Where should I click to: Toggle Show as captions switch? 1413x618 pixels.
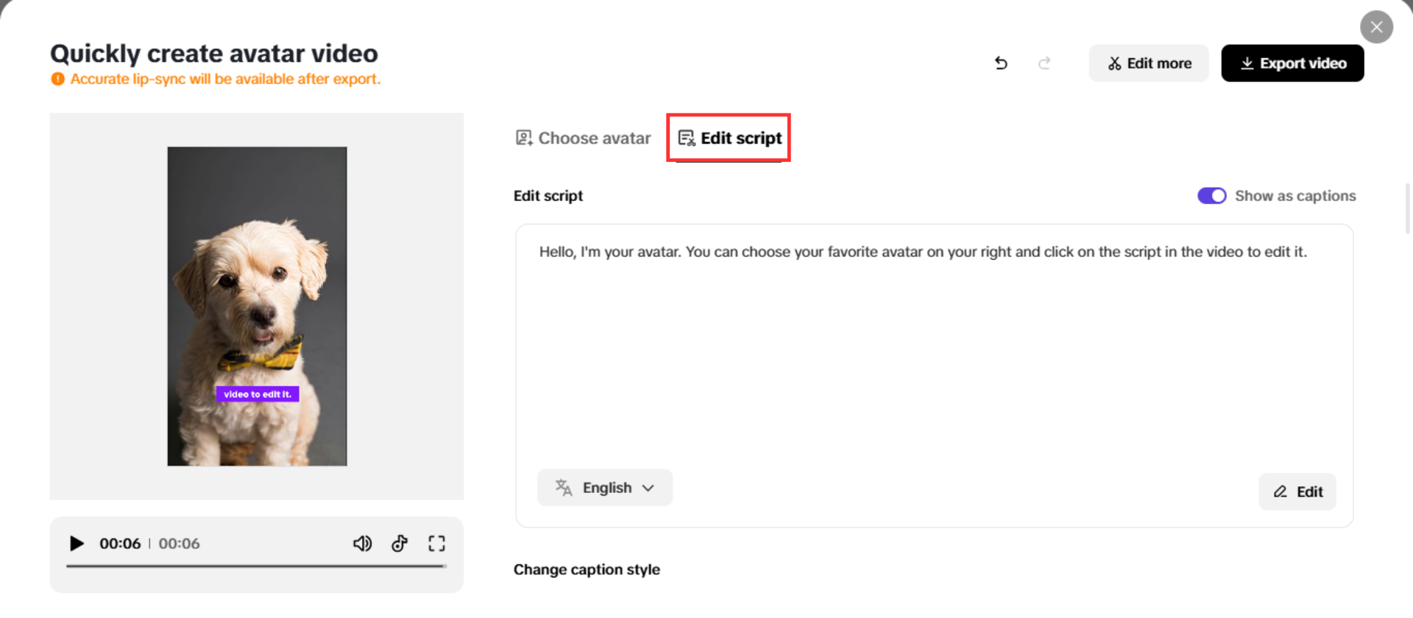point(1211,196)
